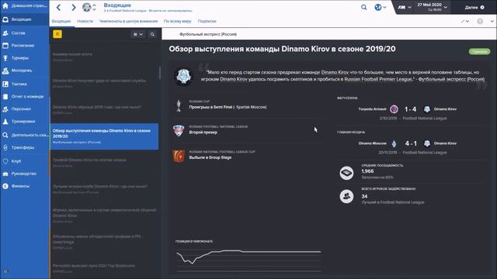The image size is (497, 279).
Task: Click the Dinamo Kirov badge beside quote
Action: click(x=183, y=77)
